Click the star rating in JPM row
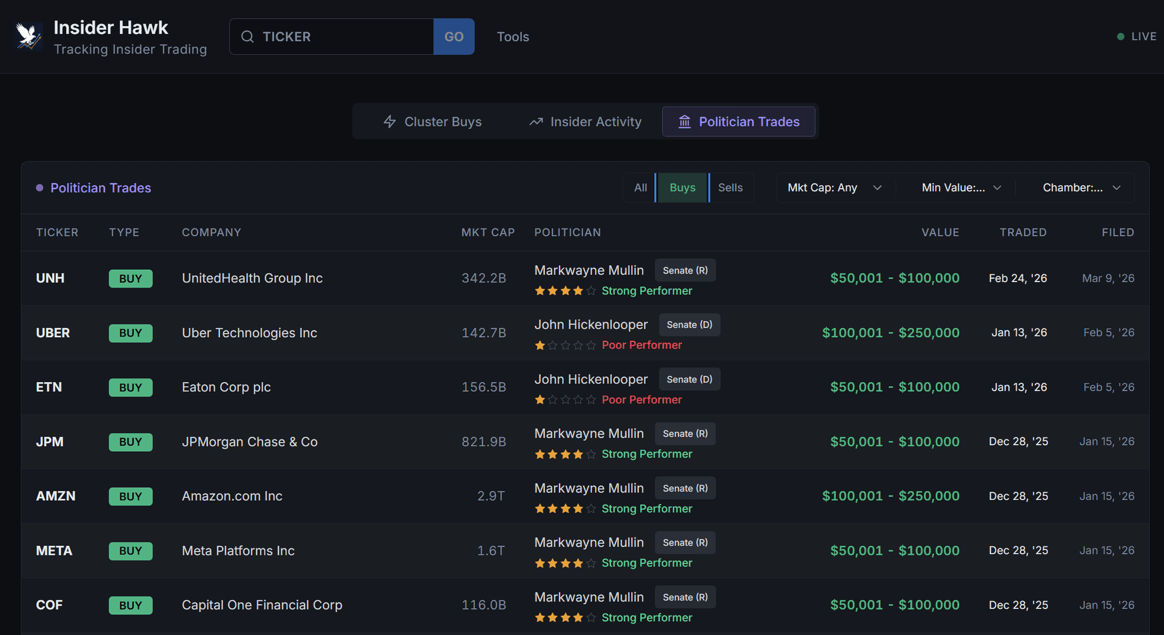Image resolution: width=1164 pixels, height=635 pixels. click(565, 454)
